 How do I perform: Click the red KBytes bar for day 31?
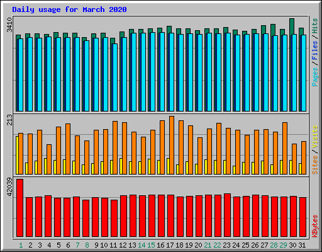click(x=303, y=217)
